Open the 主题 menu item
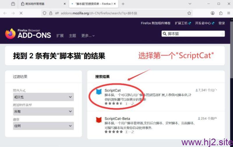This screenshot has width=233, height=147. point(73,36)
